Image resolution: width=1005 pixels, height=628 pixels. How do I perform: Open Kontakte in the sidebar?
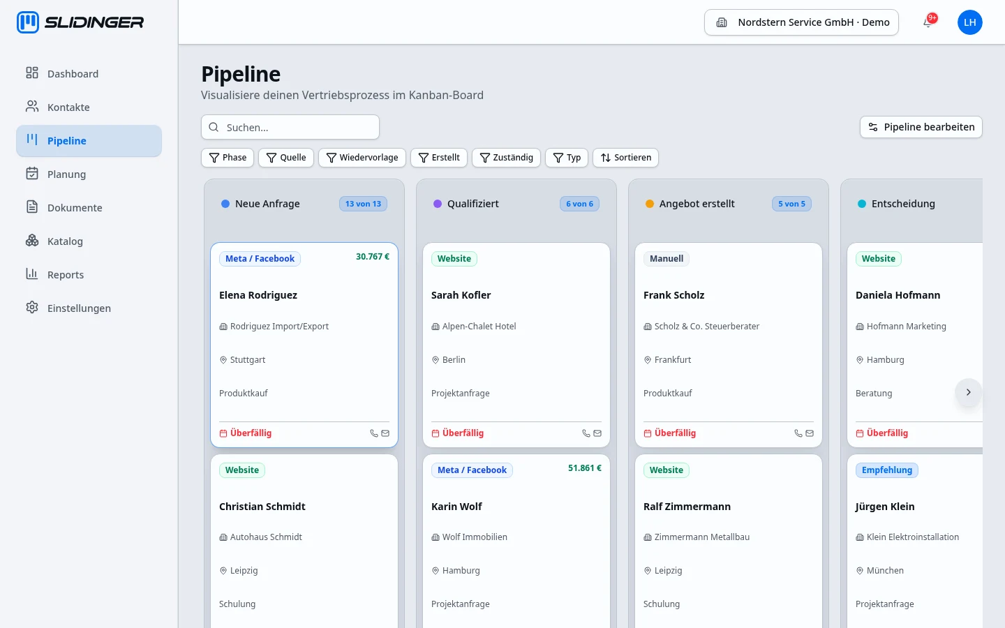coord(89,107)
